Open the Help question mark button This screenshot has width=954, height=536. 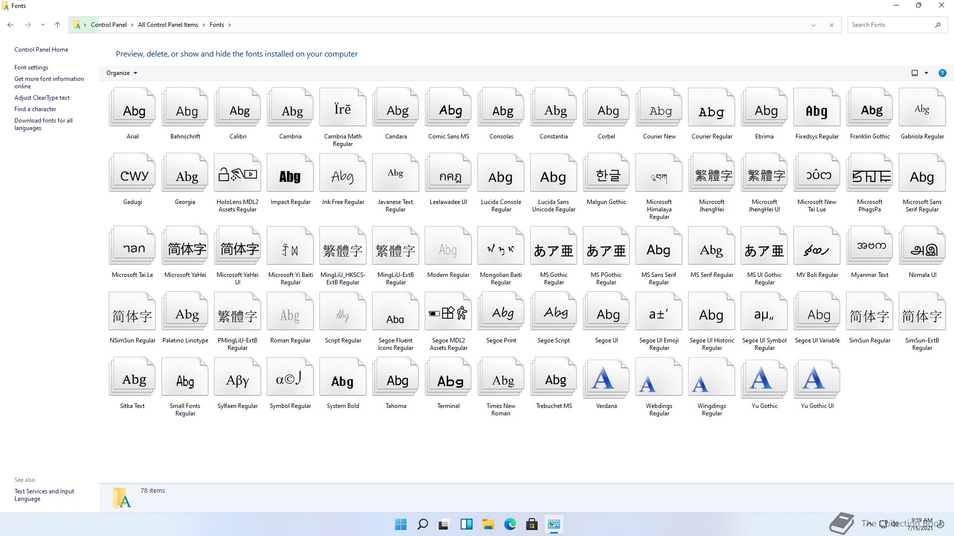click(x=942, y=73)
